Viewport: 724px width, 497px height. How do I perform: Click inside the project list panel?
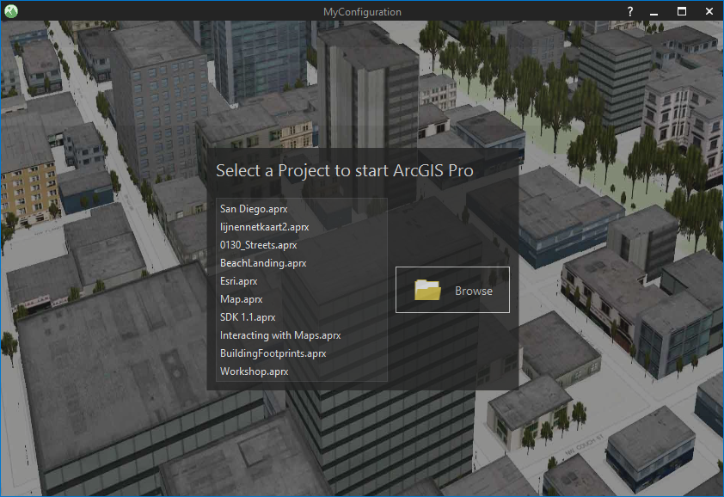tap(300, 290)
